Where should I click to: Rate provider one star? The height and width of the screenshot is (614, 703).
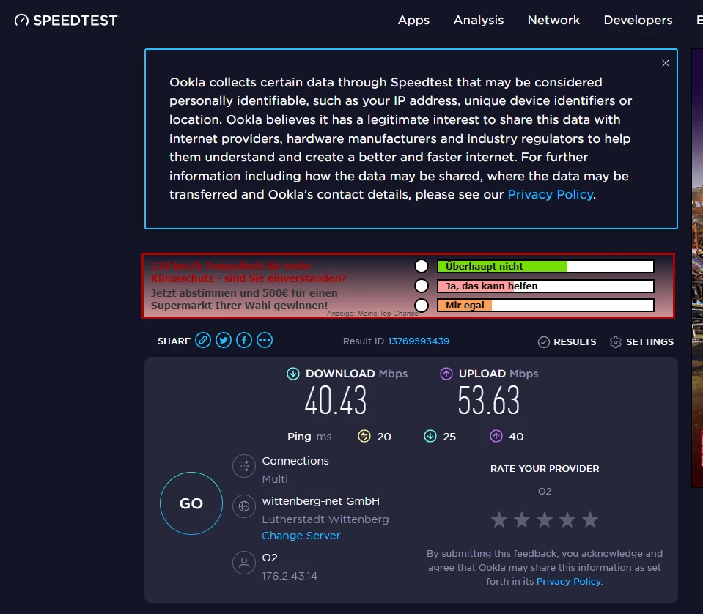pos(499,520)
